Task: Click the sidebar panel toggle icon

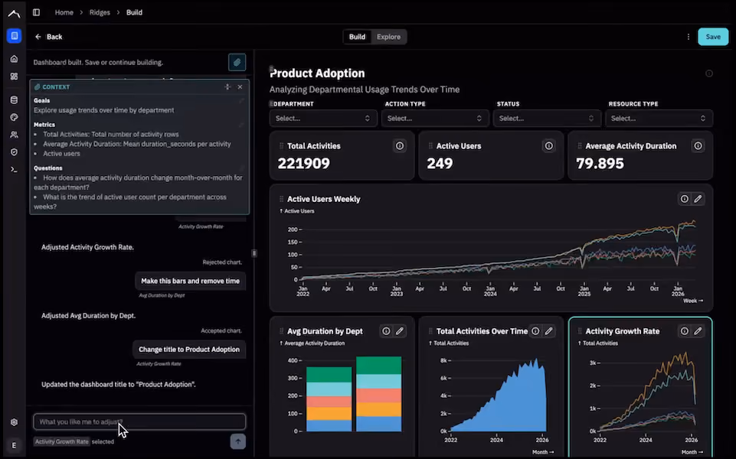Action: coord(36,12)
